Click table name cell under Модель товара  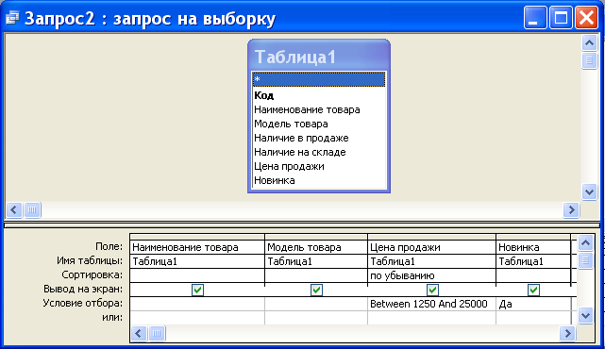pos(316,261)
